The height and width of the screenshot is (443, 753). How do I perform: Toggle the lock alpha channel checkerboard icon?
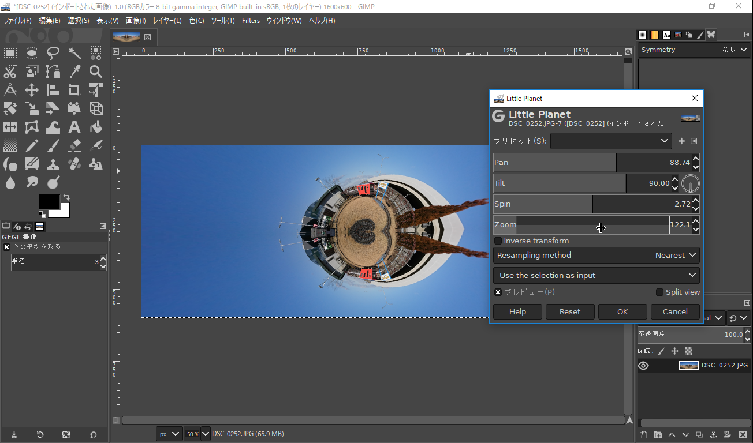tap(688, 351)
